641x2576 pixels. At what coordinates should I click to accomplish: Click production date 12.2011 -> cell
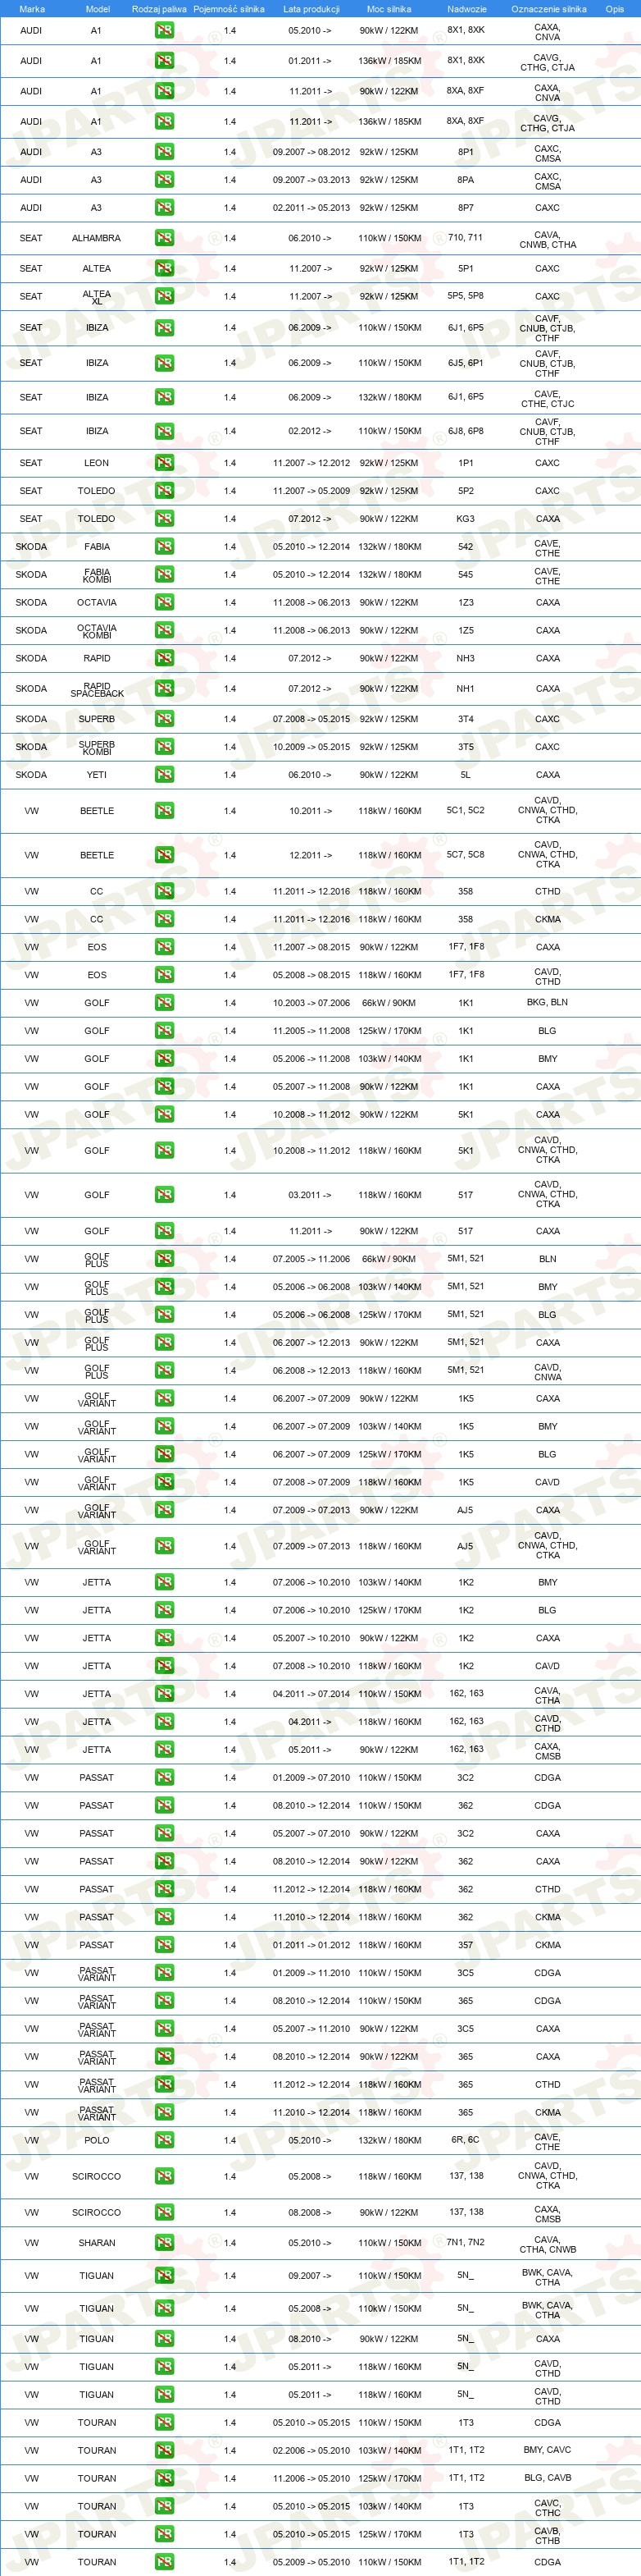click(x=311, y=855)
